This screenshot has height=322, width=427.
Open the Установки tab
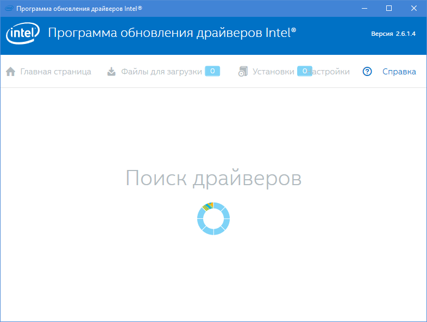point(273,72)
